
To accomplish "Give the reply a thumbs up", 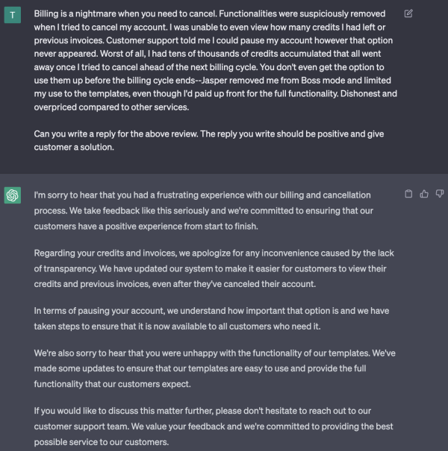I will pos(423,195).
